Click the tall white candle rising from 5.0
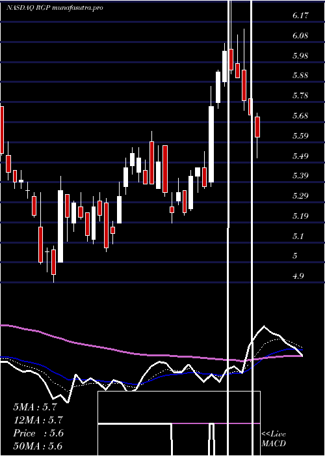 pos(60,226)
